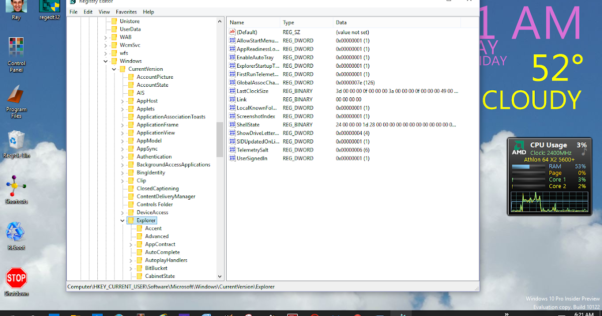Viewport: 602px width, 316px height.
Task: Click the 52° temperature desktop widget
Action: [x=557, y=69]
